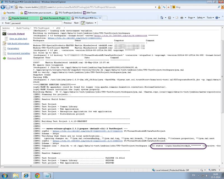Click the Add to Favorites Bar icon
This screenshot has height=179, width=224.
[22, 13]
